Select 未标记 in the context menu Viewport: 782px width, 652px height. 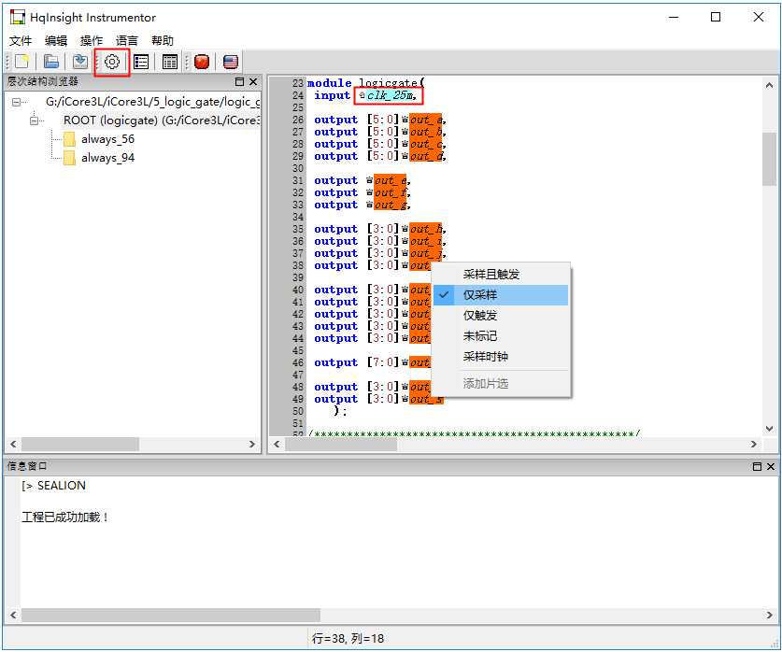480,336
